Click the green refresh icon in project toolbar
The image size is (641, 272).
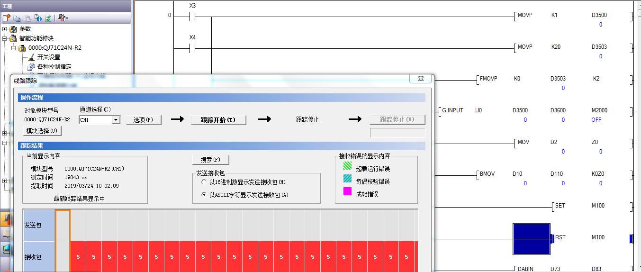point(48,18)
